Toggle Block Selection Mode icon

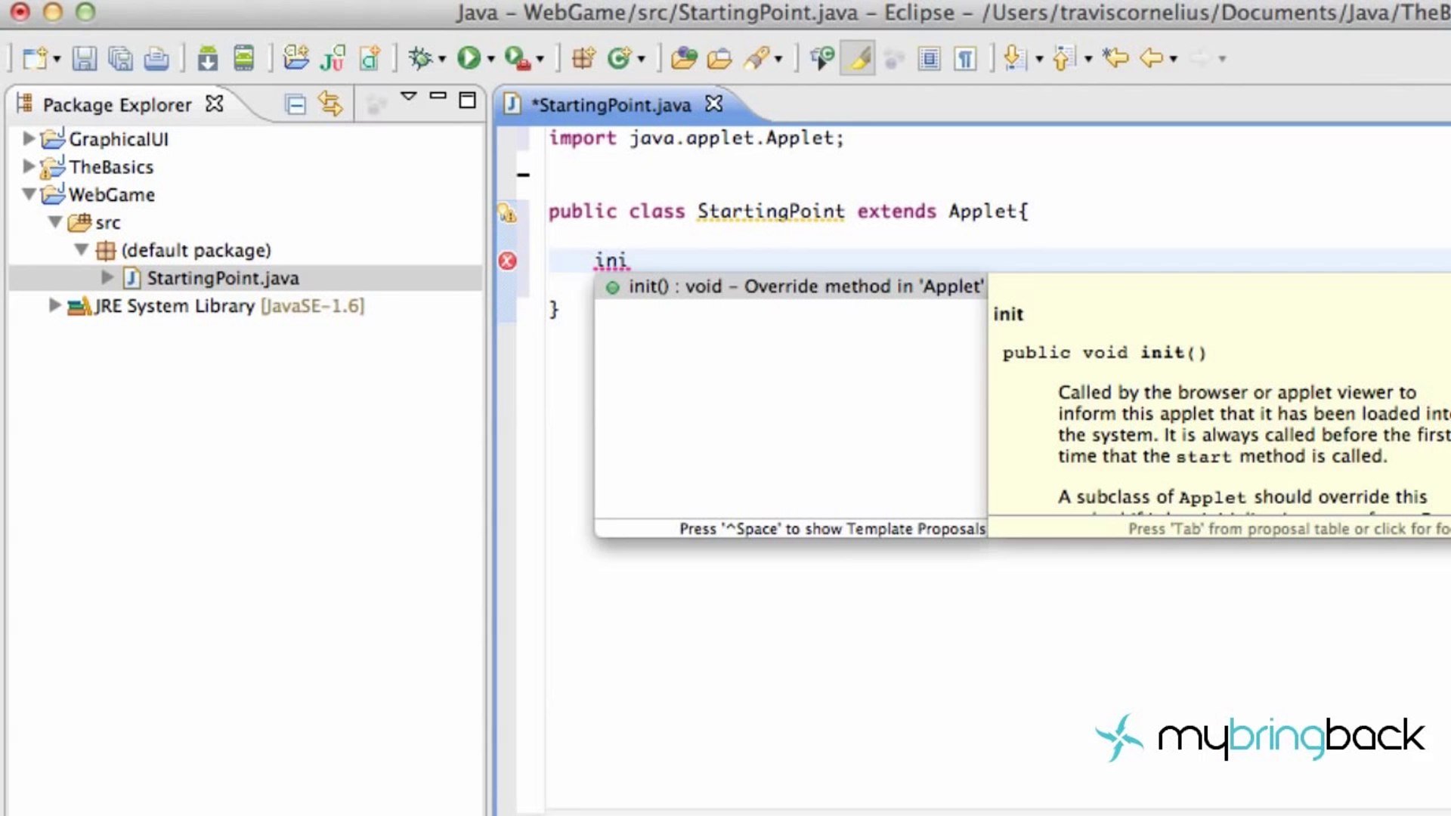click(929, 58)
